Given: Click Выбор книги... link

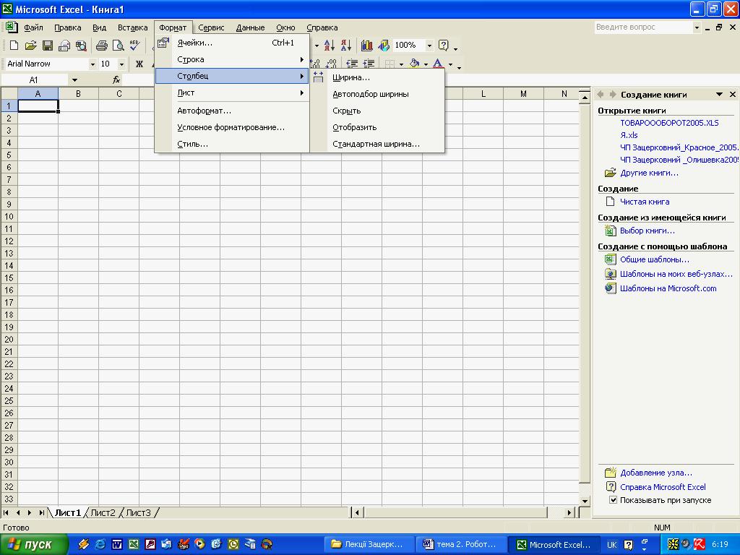Looking at the screenshot, I should (x=647, y=231).
